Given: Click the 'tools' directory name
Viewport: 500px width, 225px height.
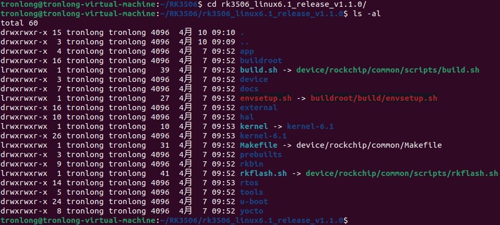Looking at the screenshot, I should pyautogui.click(x=252, y=192).
